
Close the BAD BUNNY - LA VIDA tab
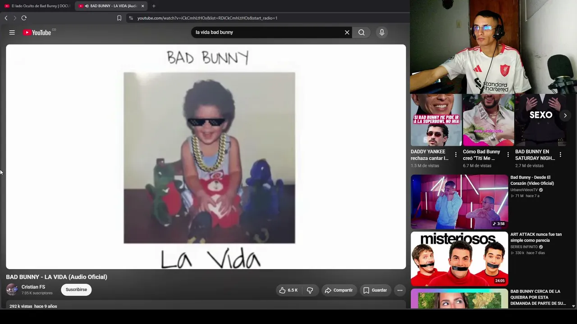point(142,6)
